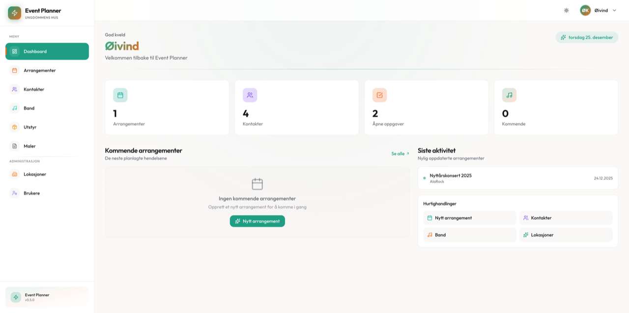This screenshot has height=313, width=629.
Task: Click the Event Planner logo icon
Action: (14, 12)
